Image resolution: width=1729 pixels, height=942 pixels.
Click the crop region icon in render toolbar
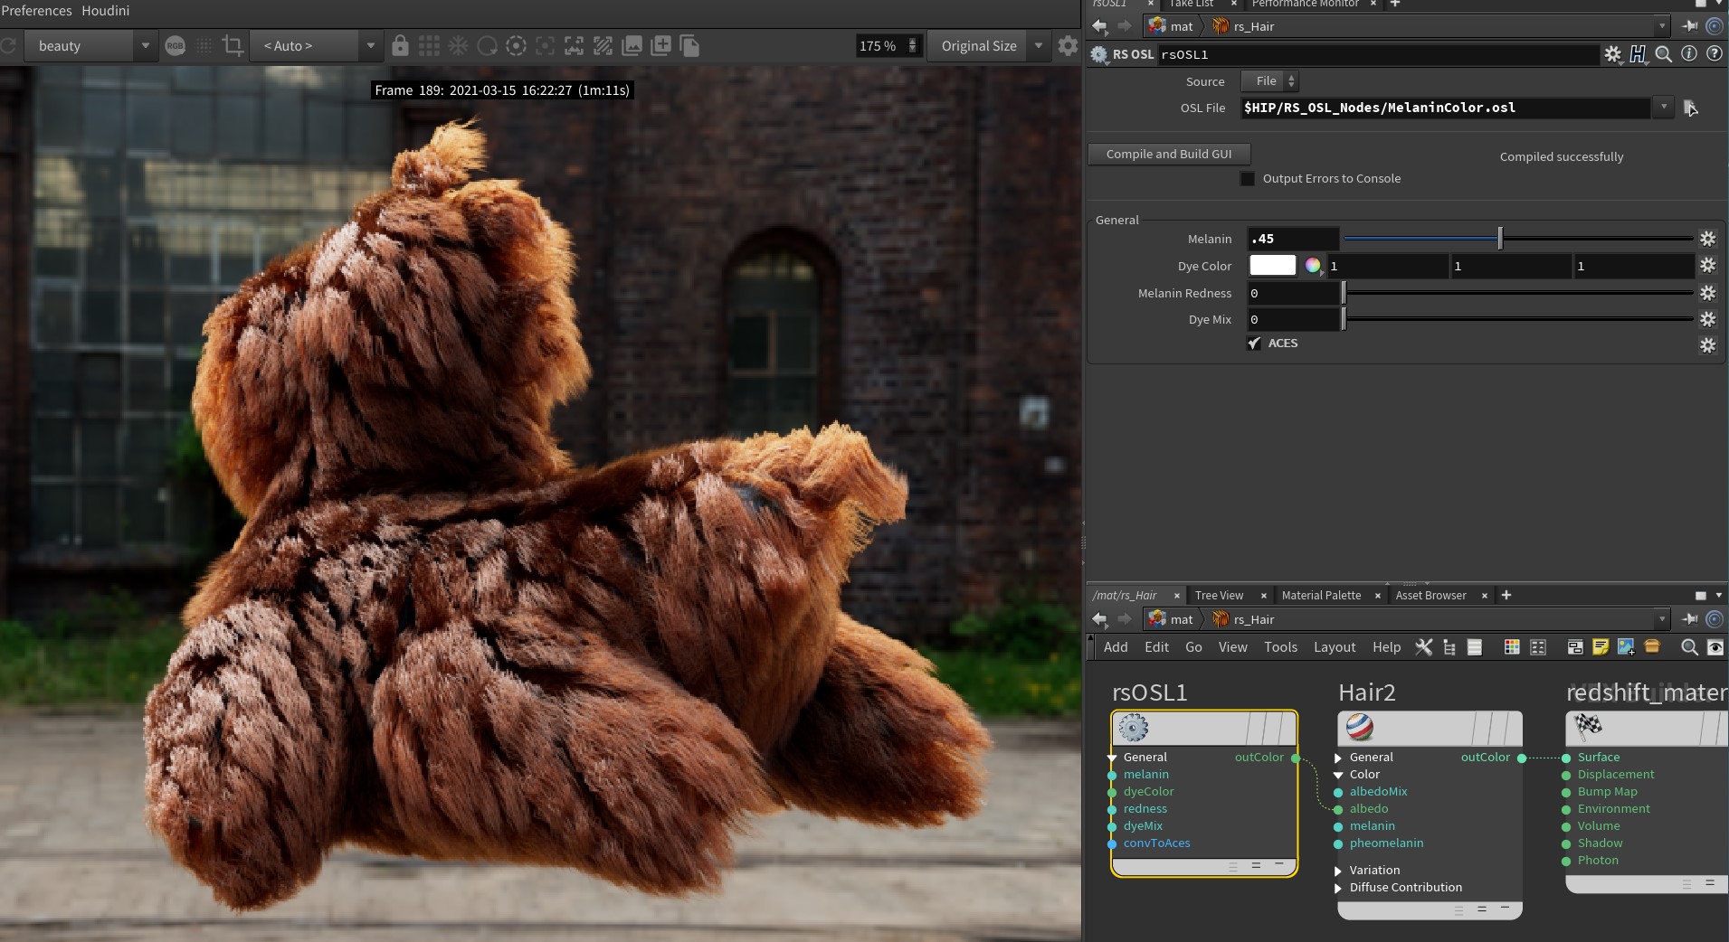pos(233,46)
